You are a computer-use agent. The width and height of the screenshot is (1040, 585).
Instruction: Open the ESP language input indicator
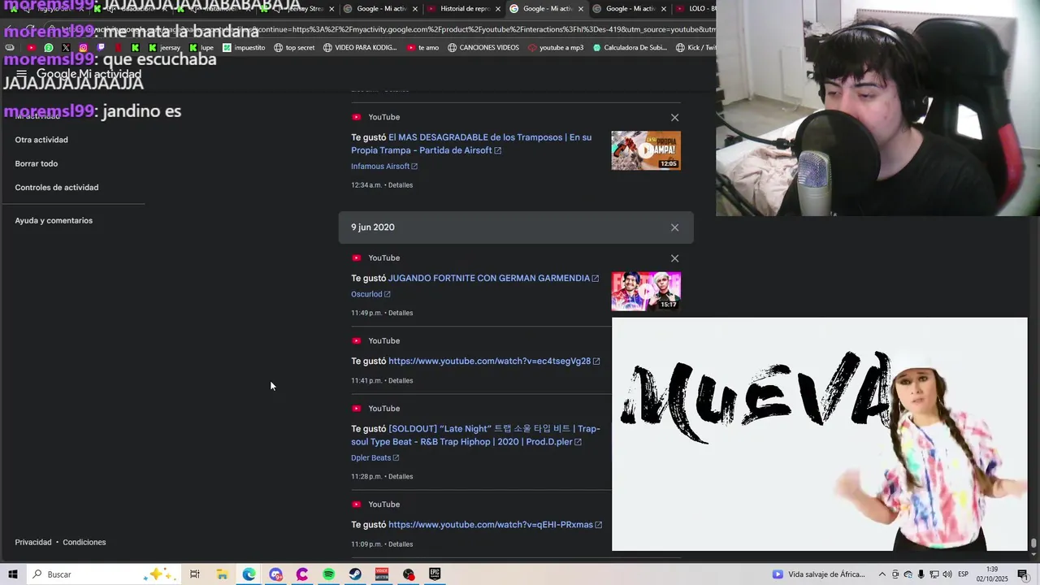[964, 574]
